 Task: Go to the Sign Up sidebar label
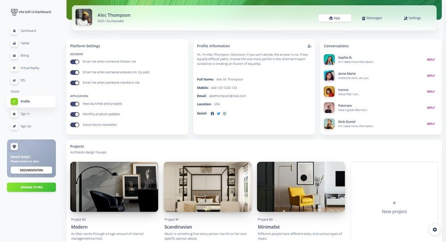[26, 126]
